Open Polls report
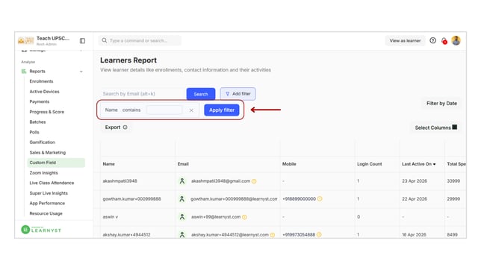Viewport: 481px width, 270px height. point(34,132)
